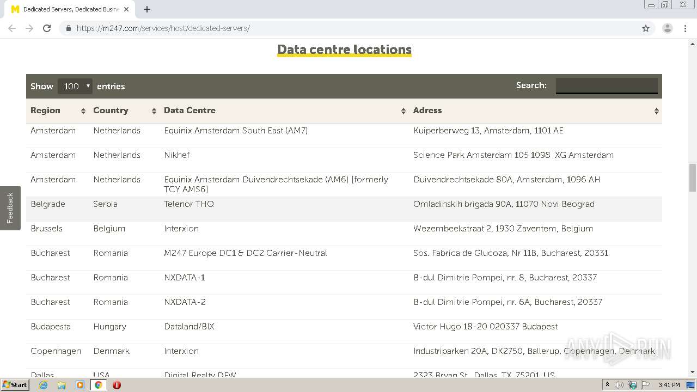The height and width of the screenshot is (392, 697).
Task: Reload the current page
Action: [x=47, y=28]
